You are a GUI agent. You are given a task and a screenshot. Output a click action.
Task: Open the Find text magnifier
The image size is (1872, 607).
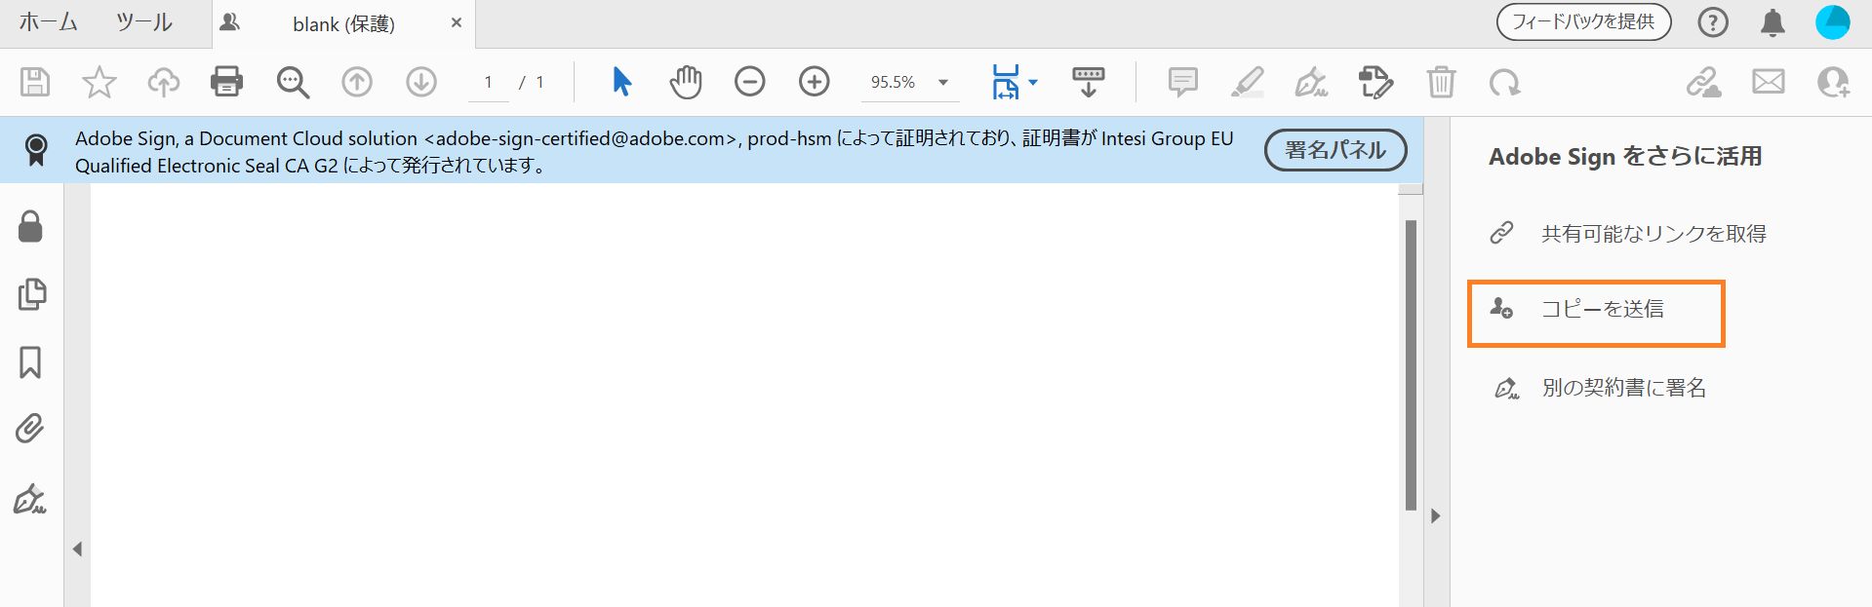coord(292,82)
